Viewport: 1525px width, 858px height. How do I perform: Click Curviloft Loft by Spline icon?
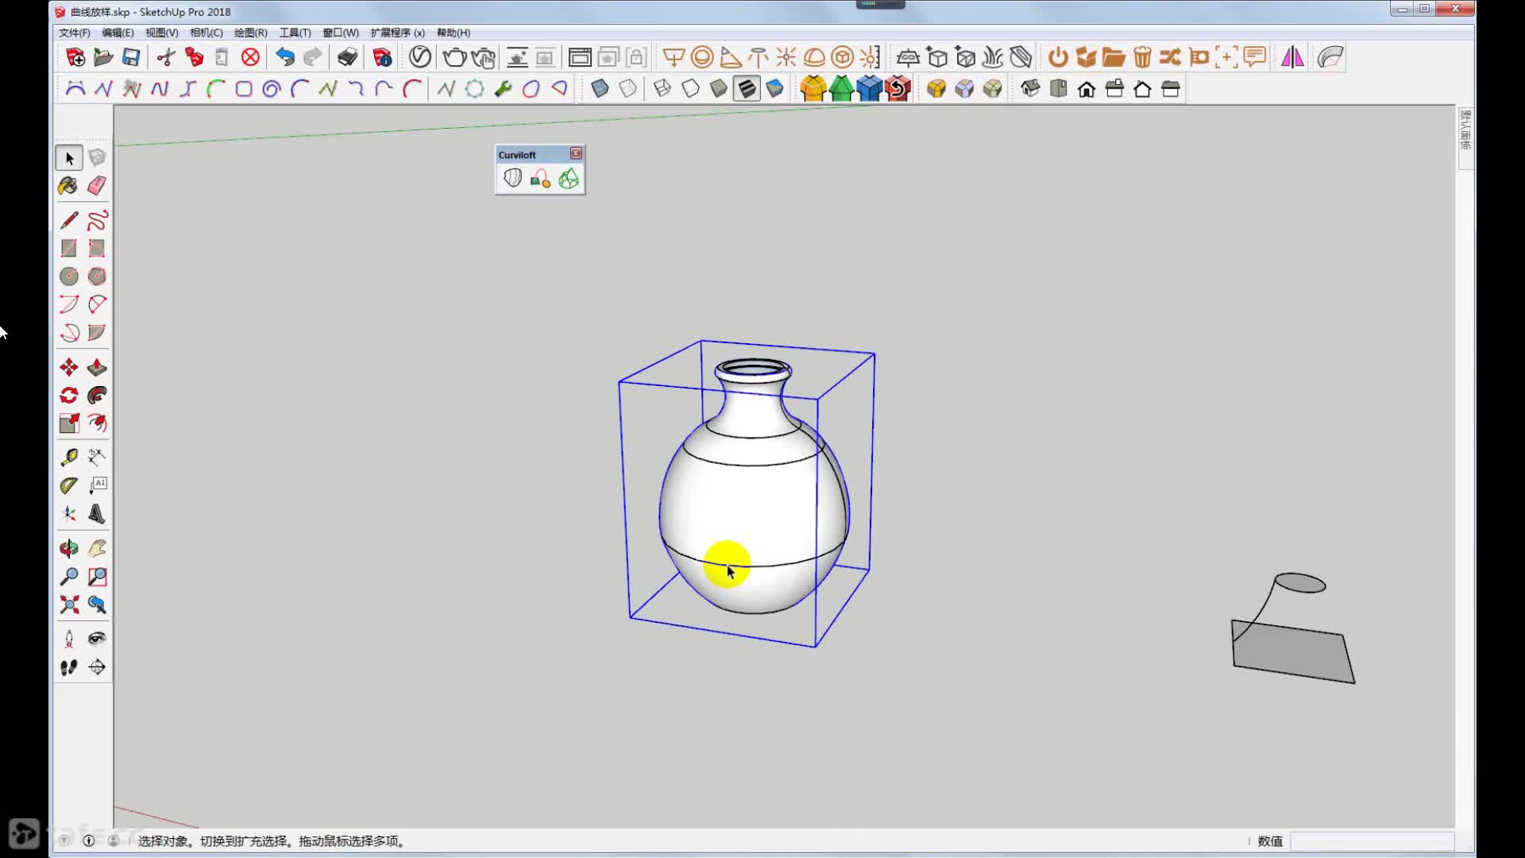pos(512,179)
